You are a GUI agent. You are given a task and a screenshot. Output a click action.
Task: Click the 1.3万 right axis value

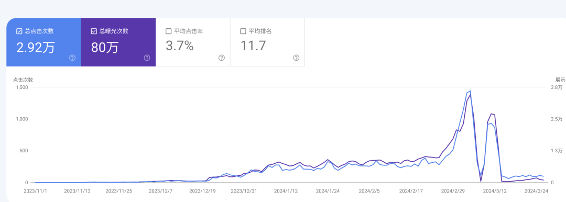coord(556,151)
